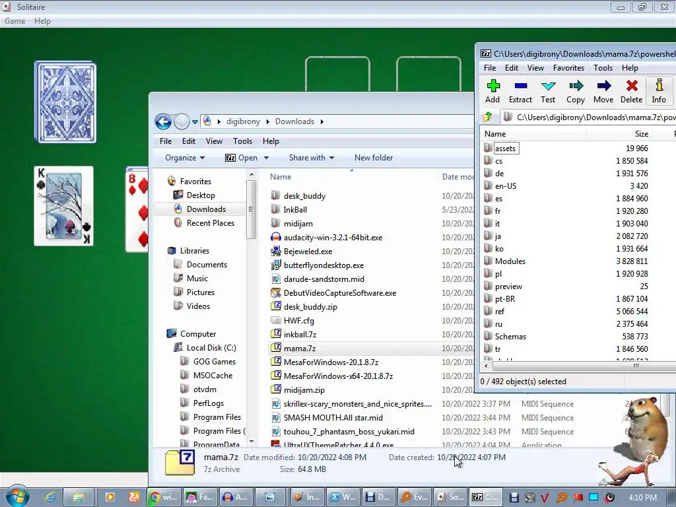Select the inkball.7z archive icon
676x507 pixels.
(x=275, y=334)
